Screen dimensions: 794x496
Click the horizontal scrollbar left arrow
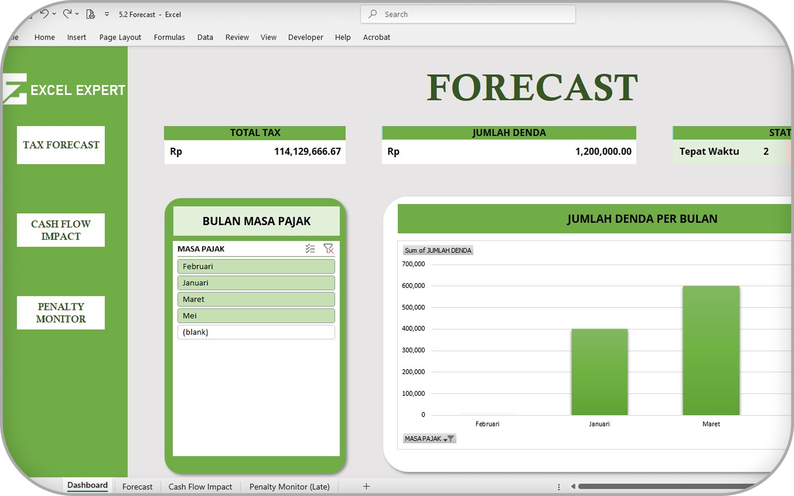pyautogui.click(x=573, y=486)
